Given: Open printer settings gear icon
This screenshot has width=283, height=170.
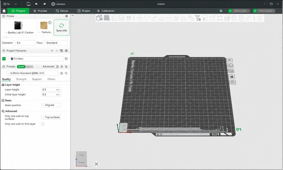Looking at the screenshot, I should click(67, 16).
